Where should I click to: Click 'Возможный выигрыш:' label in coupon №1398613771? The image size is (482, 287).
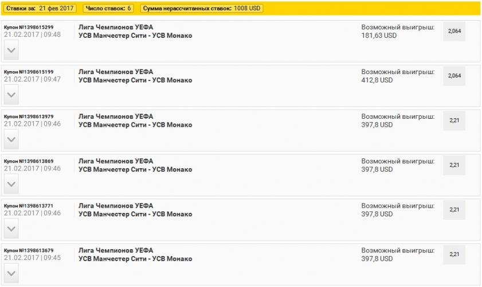tap(398, 205)
